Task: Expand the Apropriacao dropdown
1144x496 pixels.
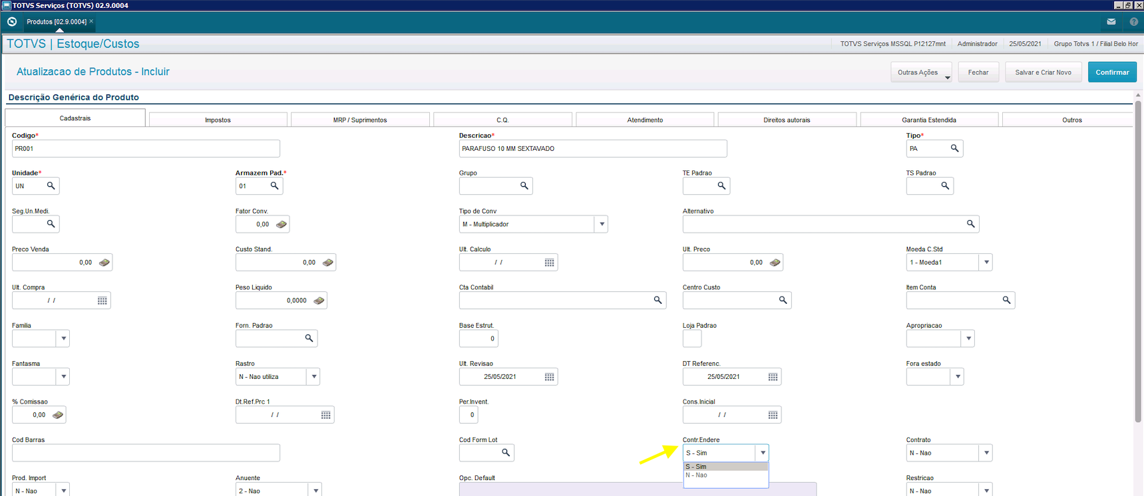Action: click(x=968, y=338)
